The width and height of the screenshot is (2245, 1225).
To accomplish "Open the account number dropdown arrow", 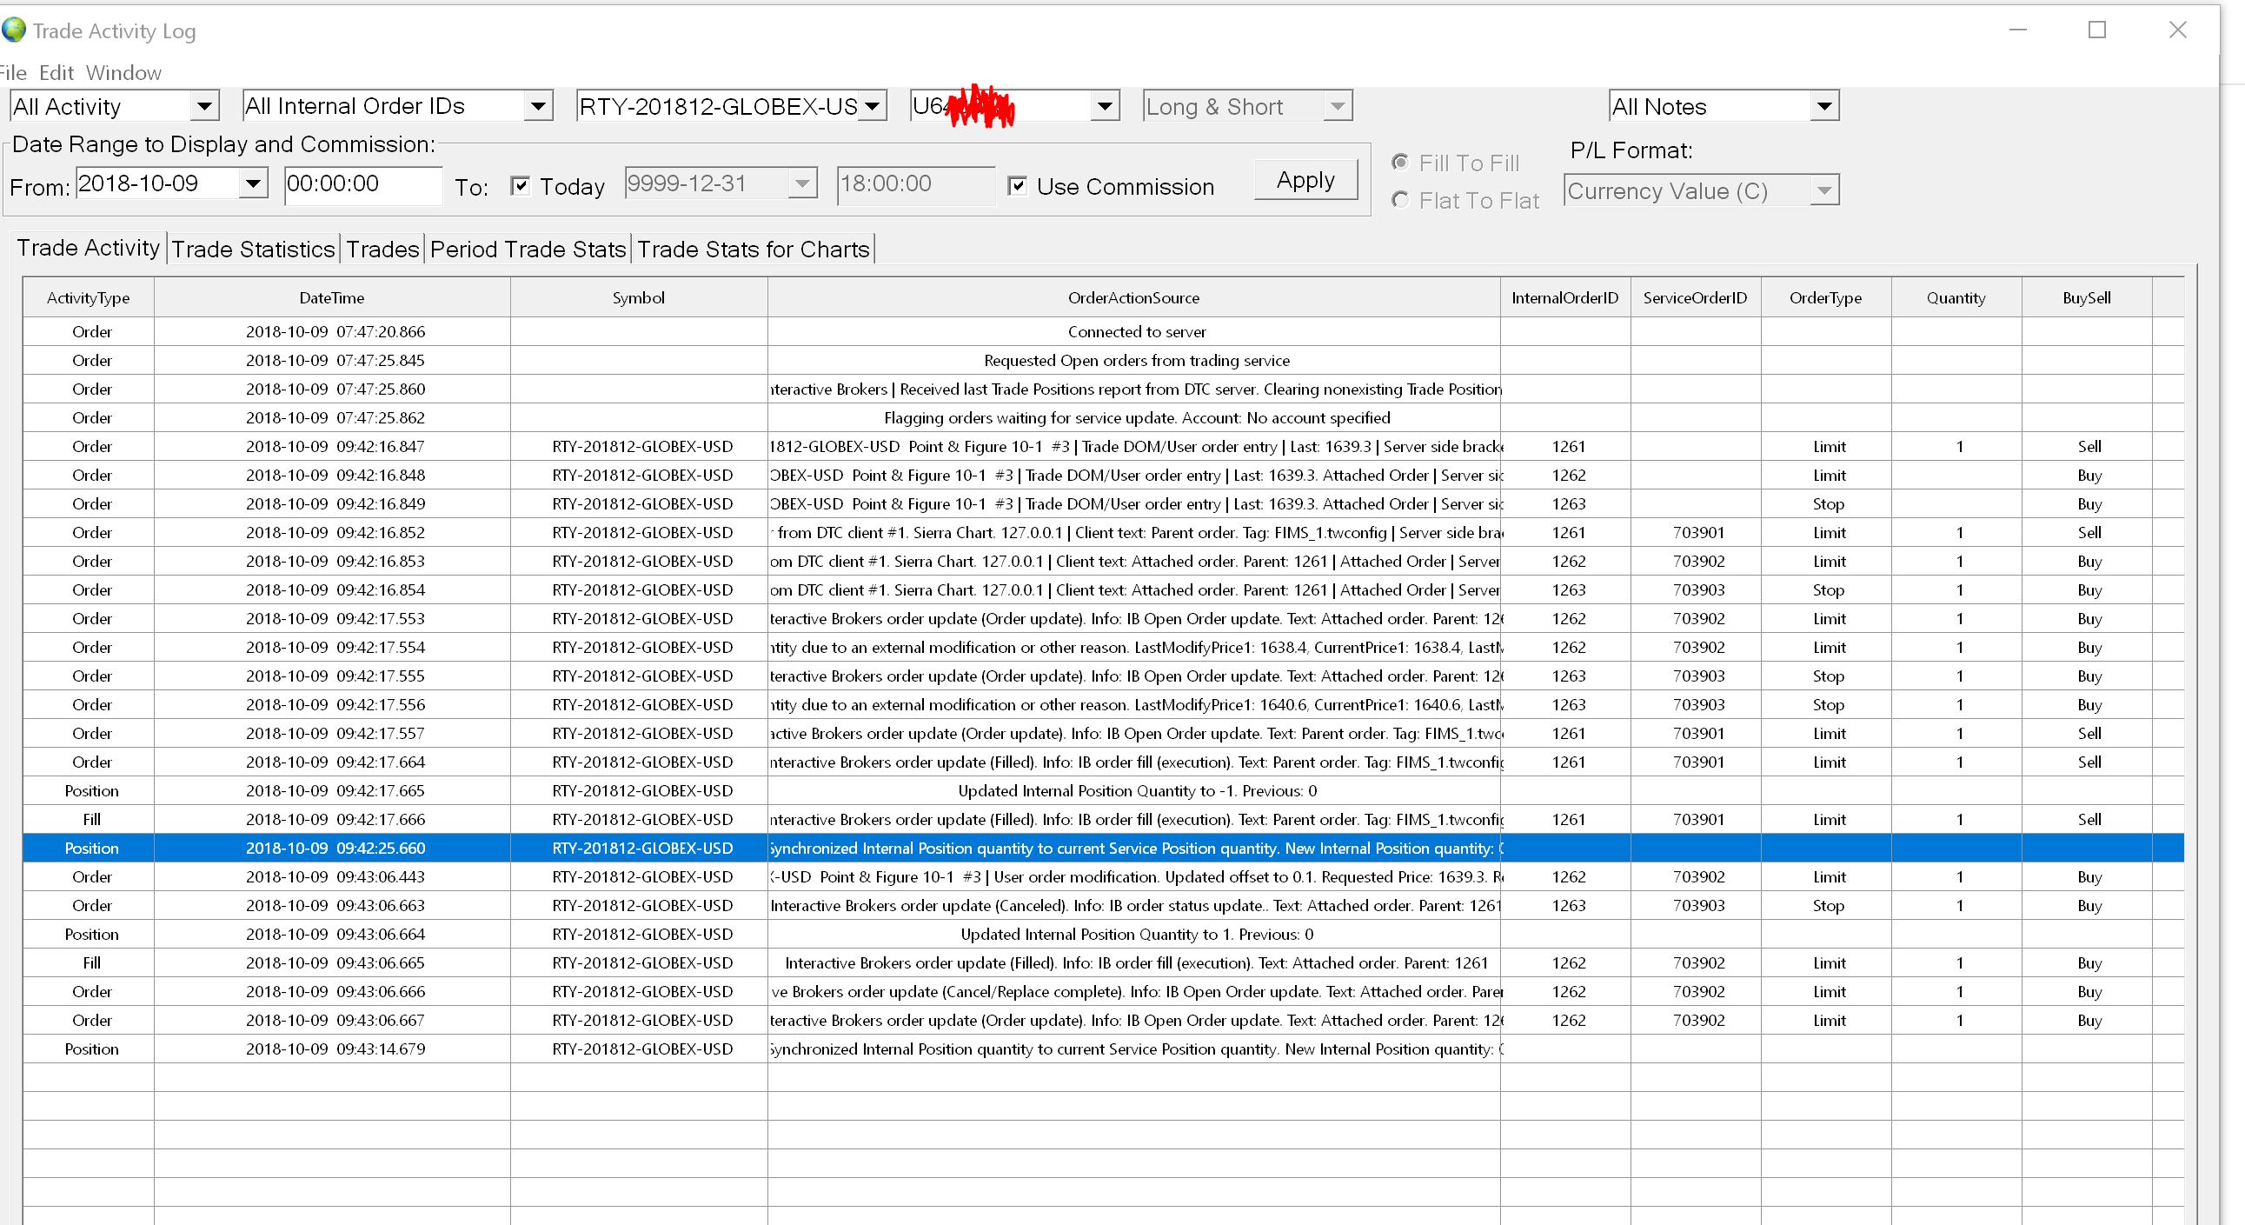I will [1104, 106].
